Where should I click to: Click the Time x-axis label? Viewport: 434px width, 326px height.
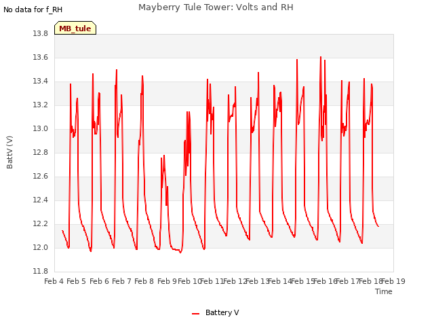tap(383, 291)
